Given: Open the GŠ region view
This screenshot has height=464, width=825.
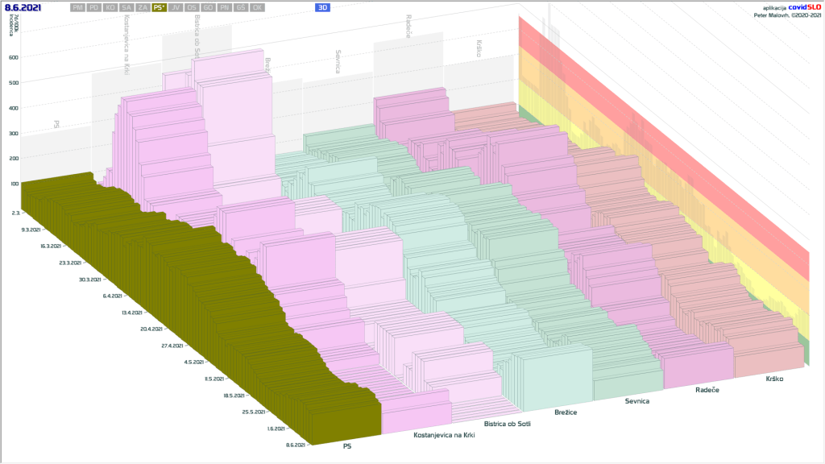Looking at the screenshot, I should coord(241,7).
